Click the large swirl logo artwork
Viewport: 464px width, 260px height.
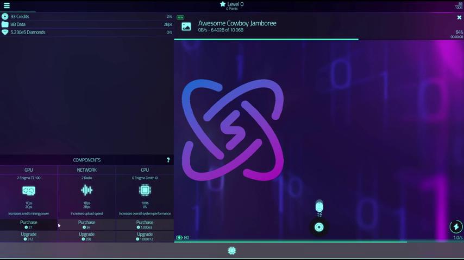[x=233, y=130]
